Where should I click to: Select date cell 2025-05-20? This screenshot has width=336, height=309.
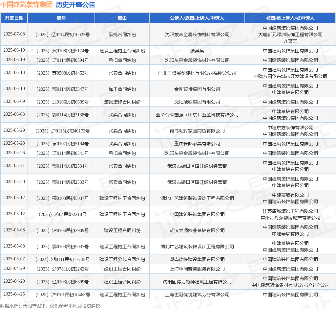[x=14, y=182]
